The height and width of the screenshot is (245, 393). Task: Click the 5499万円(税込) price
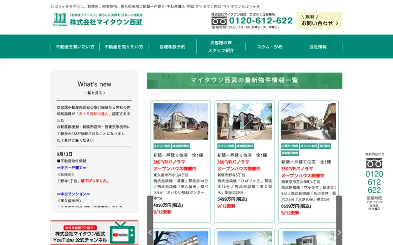point(232,199)
